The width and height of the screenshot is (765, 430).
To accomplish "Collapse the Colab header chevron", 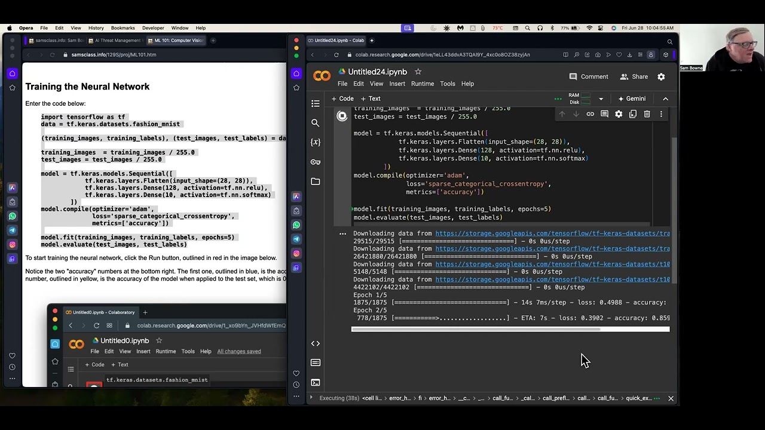I will [x=665, y=99].
